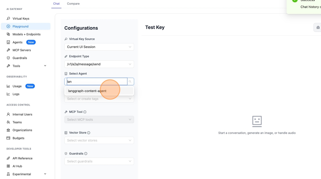
Task: Click the Models + Endpoints icon
Action: point(8,34)
